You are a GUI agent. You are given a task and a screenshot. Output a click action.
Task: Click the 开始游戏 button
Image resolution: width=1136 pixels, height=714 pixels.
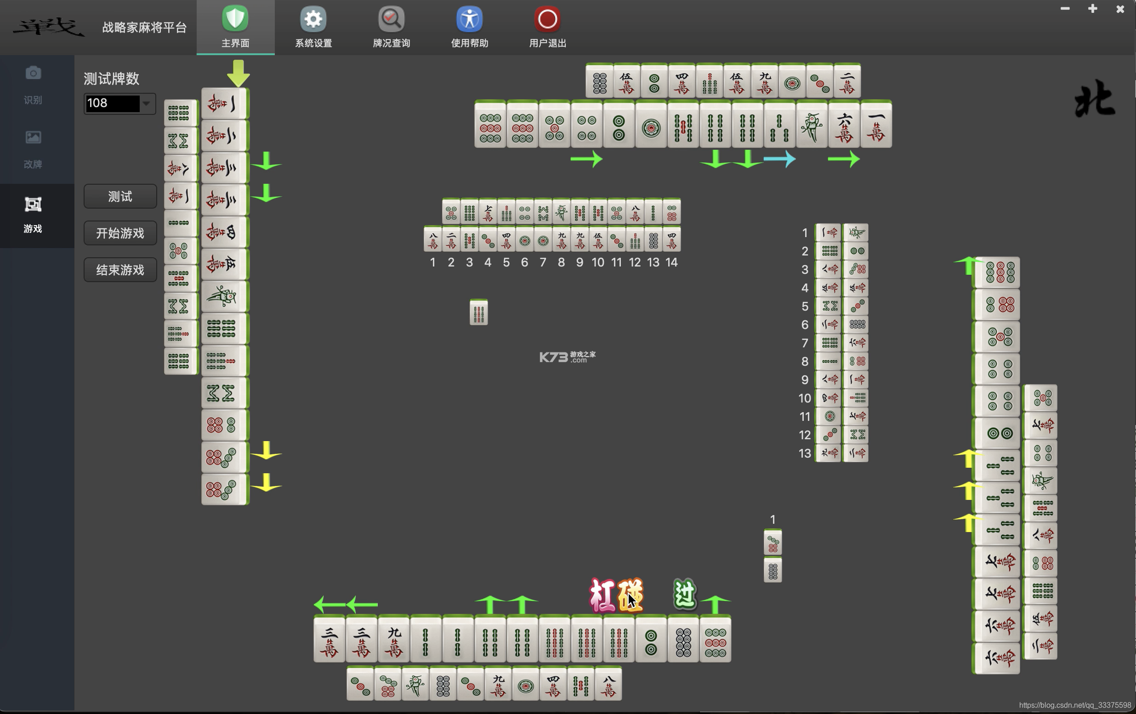pyautogui.click(x=120, y=233)
